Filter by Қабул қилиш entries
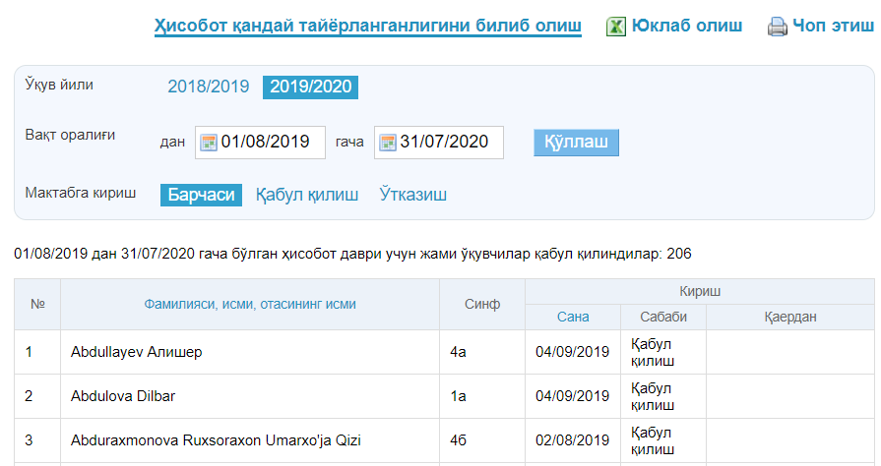The height and width of the screenshot is (466, 881). coord(307,195)
